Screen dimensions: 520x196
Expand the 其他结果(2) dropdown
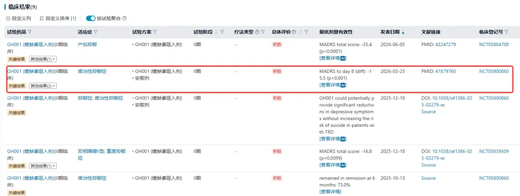click(x=43, y=86)
